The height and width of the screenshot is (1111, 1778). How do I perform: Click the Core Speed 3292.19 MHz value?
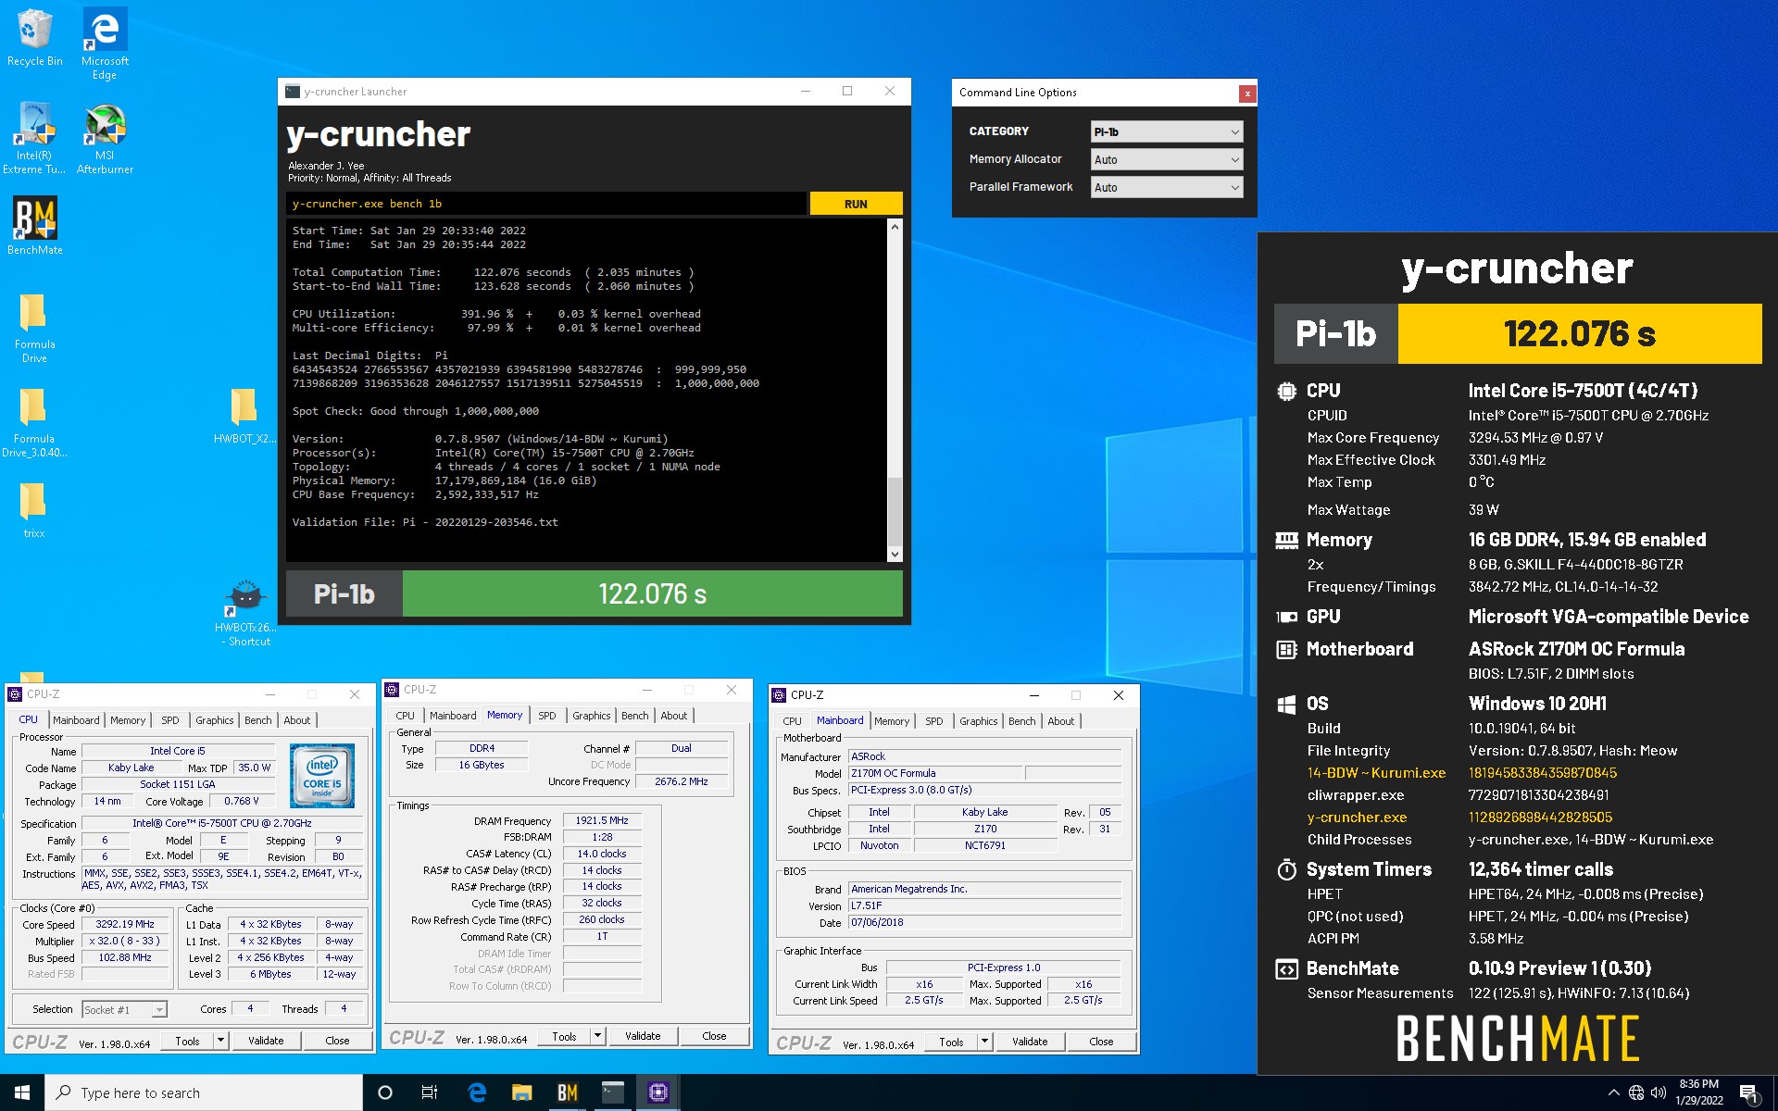point(125,924)
